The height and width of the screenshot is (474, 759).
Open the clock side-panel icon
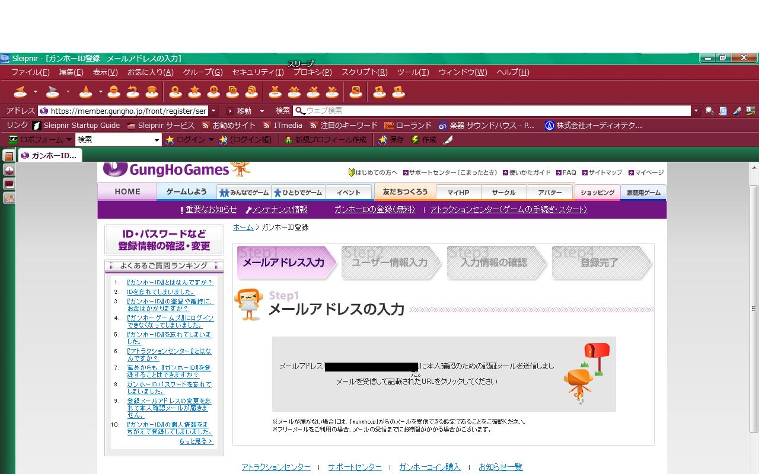coord(9,170)
